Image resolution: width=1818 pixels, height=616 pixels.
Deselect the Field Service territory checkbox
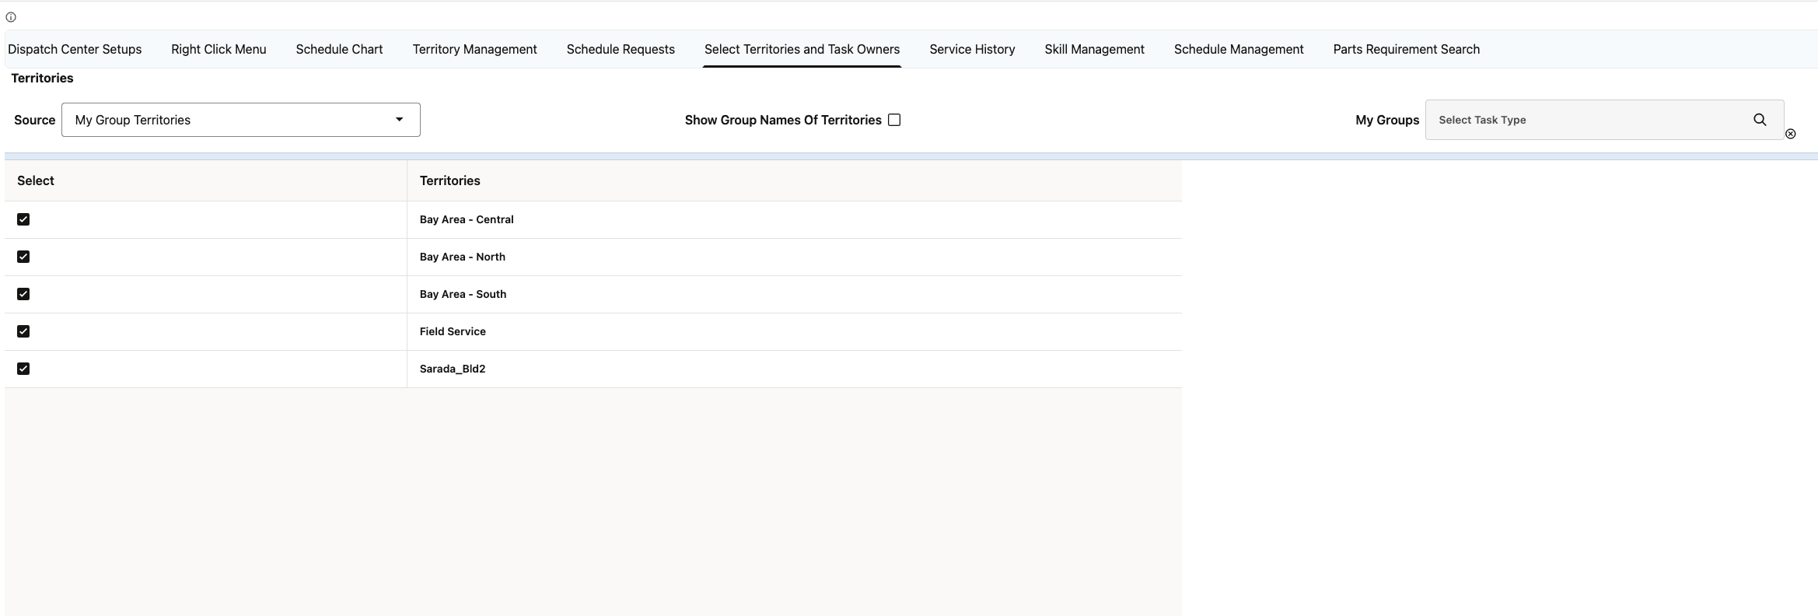click(x=23, y=331)
